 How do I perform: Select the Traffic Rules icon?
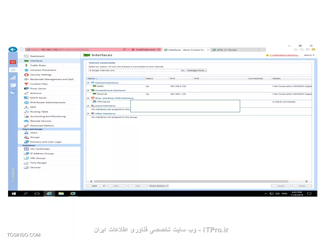point(26,66)
